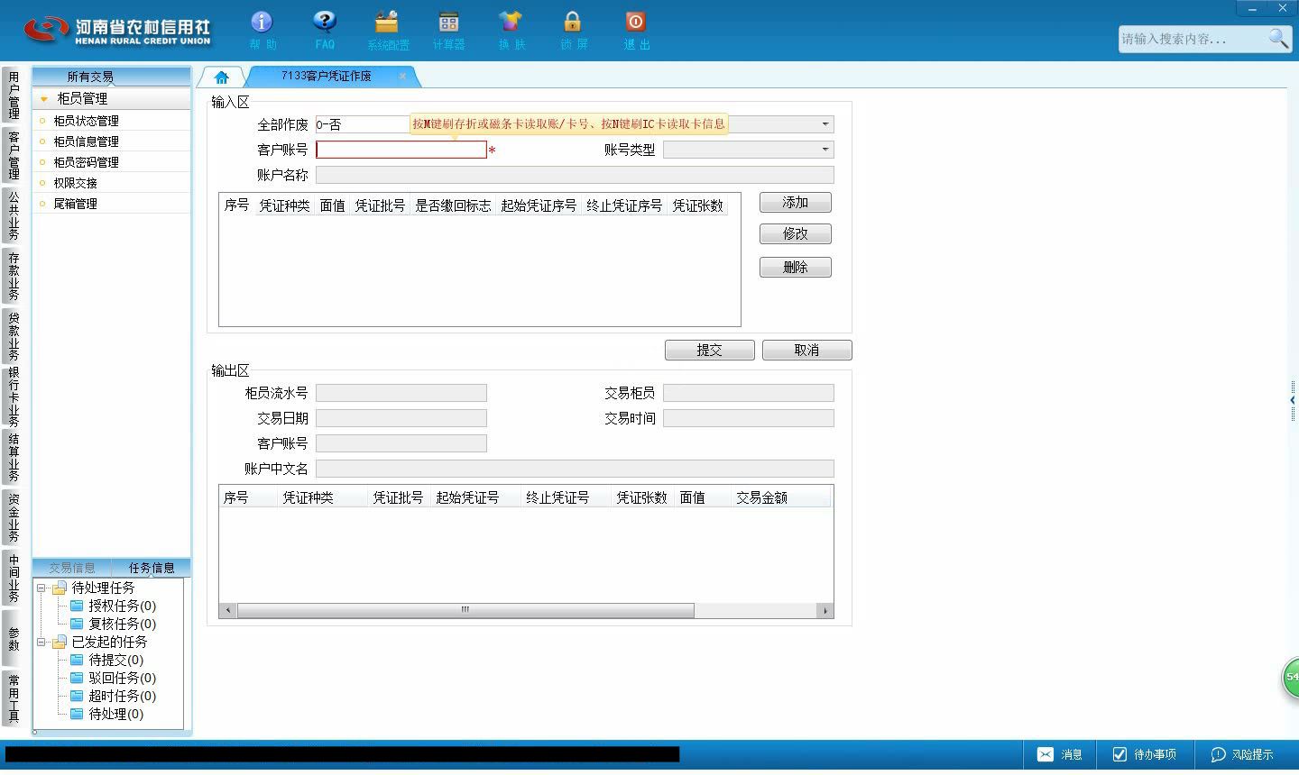Open the 贷款业务 side tab
This screenshot has height=775, width=1299.
13,336
